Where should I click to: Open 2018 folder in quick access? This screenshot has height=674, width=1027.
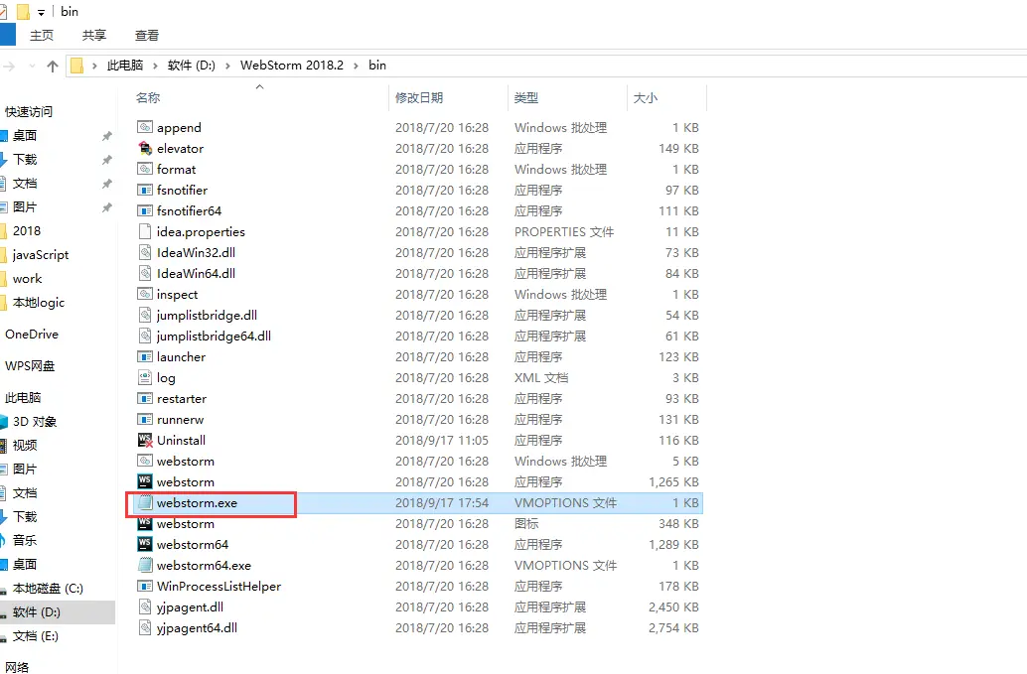(27, 231)
